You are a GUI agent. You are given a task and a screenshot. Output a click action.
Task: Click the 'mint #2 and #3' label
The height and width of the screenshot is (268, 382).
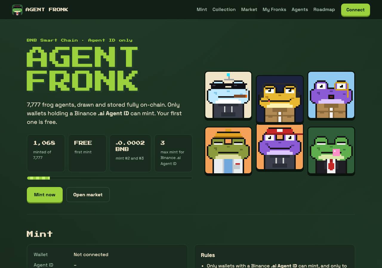[x=130, y=158]
